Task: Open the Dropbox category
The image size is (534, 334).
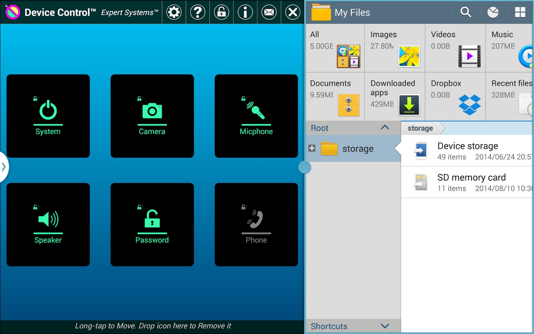Action: point(456,96)
